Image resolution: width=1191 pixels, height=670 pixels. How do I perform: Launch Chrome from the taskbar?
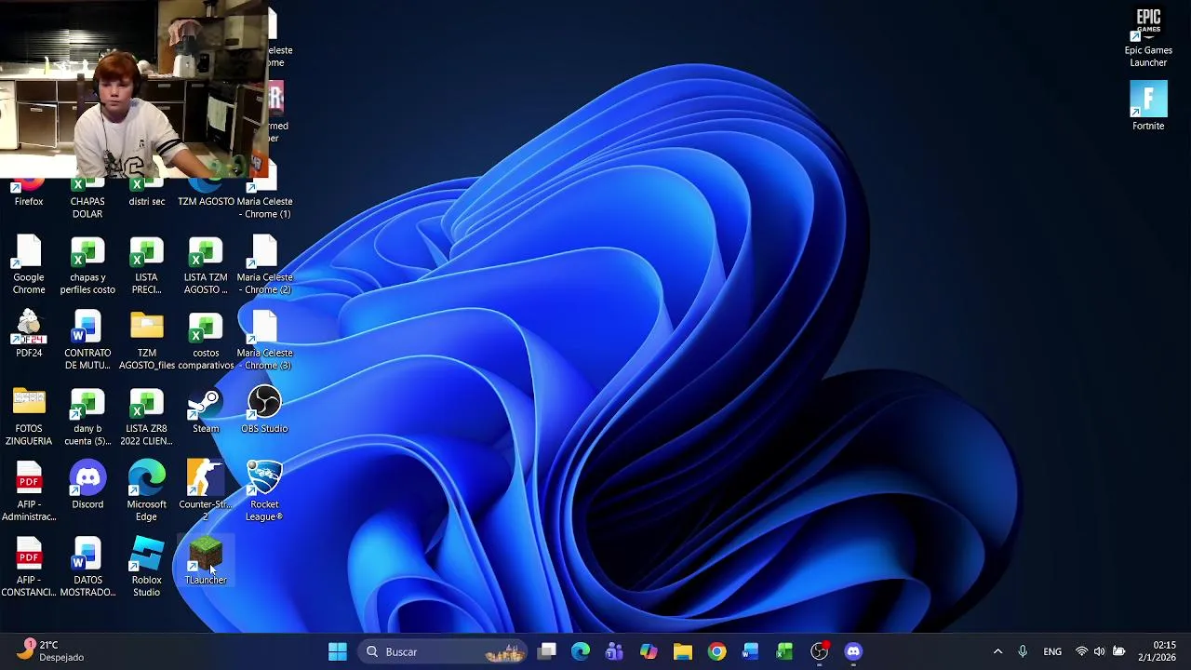(716, 651)
